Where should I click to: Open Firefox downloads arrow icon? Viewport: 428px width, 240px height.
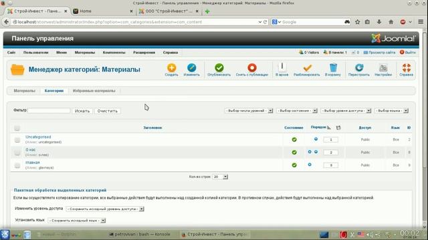click(379, 22)
